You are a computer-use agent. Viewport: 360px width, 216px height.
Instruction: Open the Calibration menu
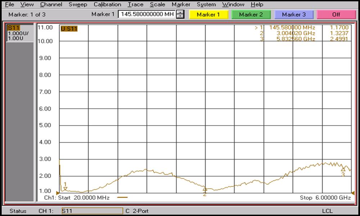point(107,4)
